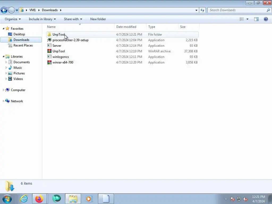The height and width of the screenshot is (204, 272).
Task: Expand the Documents library
Action: [x=6, y=62]
